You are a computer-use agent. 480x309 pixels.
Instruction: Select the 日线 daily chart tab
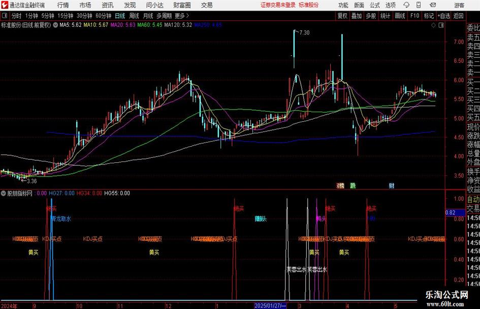pyautogui.click(x=120, y=16)
